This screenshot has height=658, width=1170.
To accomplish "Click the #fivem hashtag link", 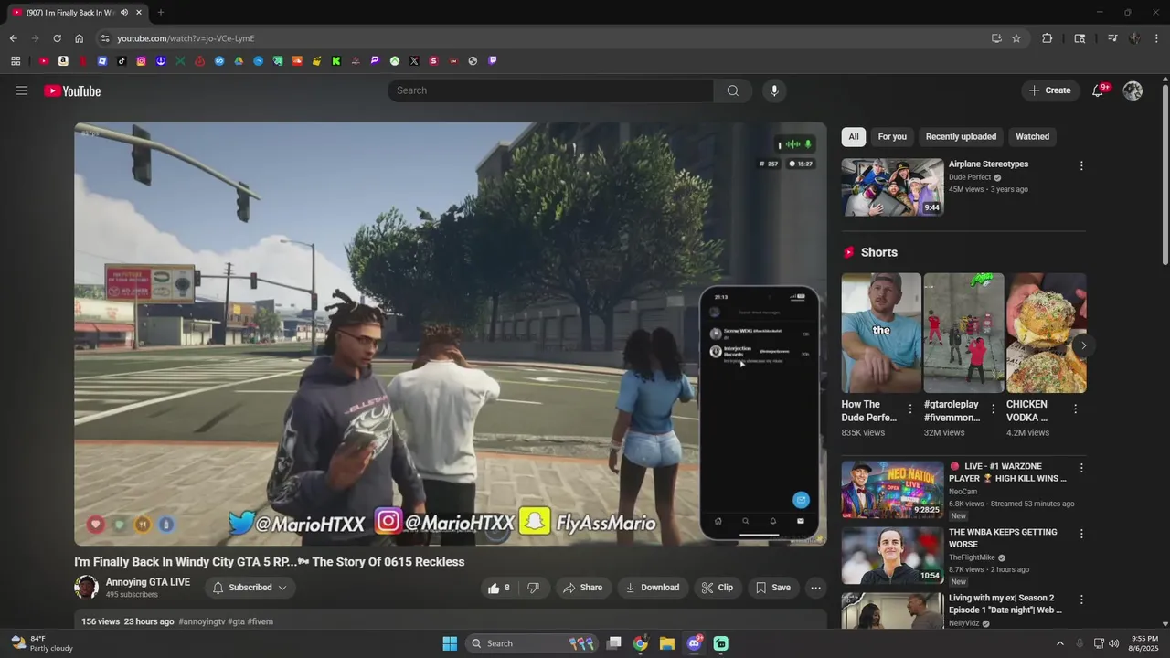I will point(261,621).
